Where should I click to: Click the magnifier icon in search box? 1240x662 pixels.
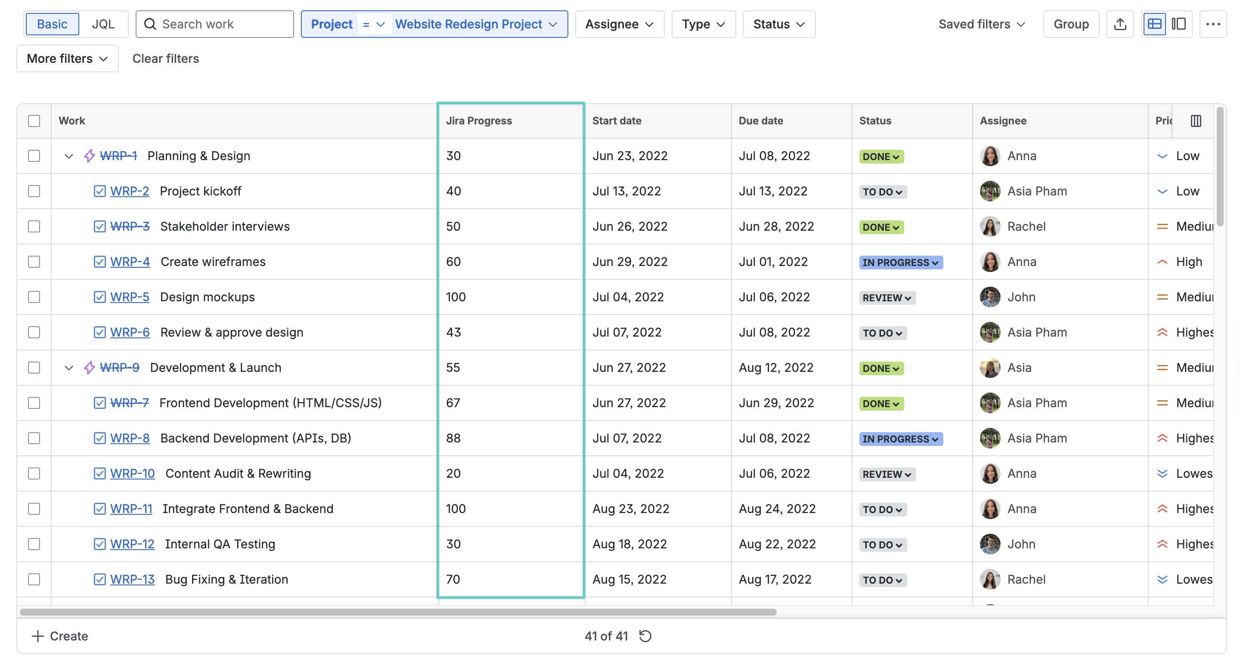click(x=150, y=24)
